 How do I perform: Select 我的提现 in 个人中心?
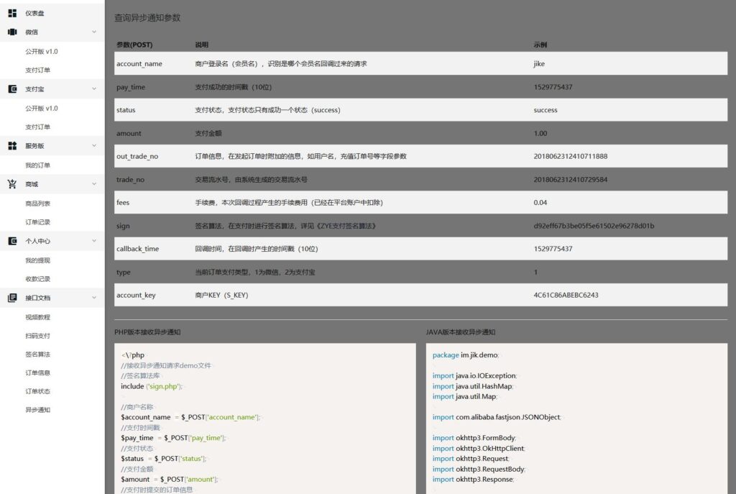38,260
